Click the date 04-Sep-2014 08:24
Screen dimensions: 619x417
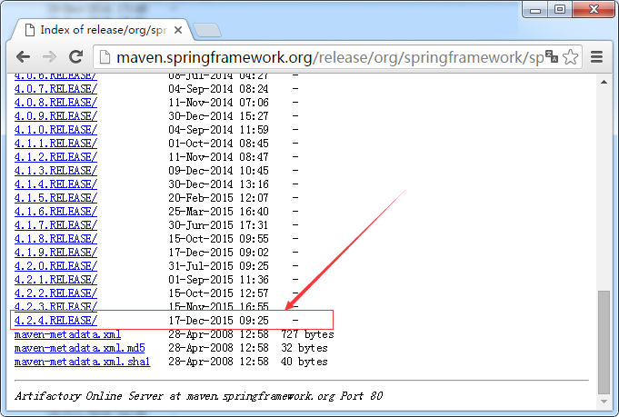point(218,89)
